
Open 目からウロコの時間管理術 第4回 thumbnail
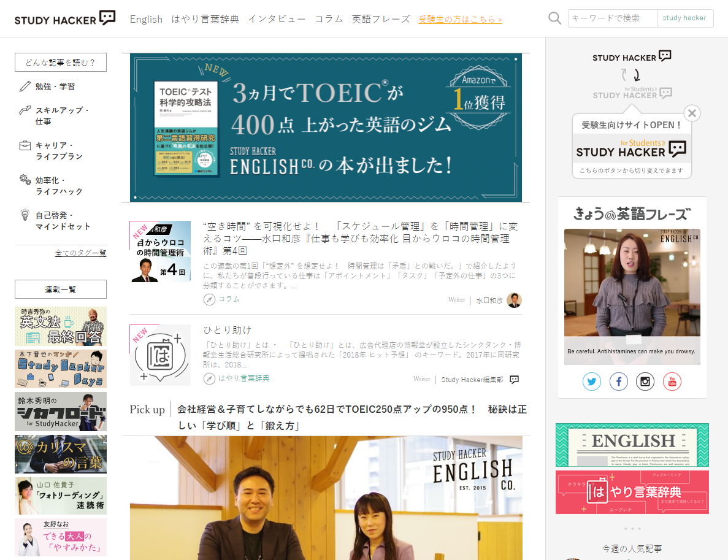(x=160, y=251)
